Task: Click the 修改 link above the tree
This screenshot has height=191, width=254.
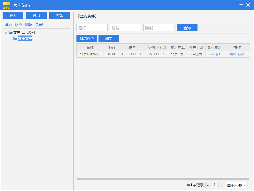Action: pyautogui.click(x=18, y=25)
